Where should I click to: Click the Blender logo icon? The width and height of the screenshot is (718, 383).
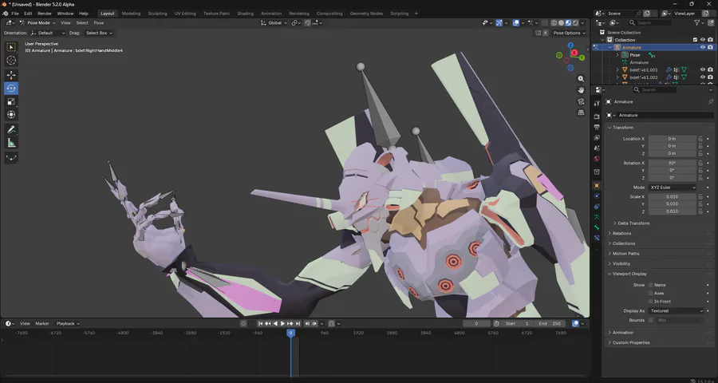(x=6, y=14)
